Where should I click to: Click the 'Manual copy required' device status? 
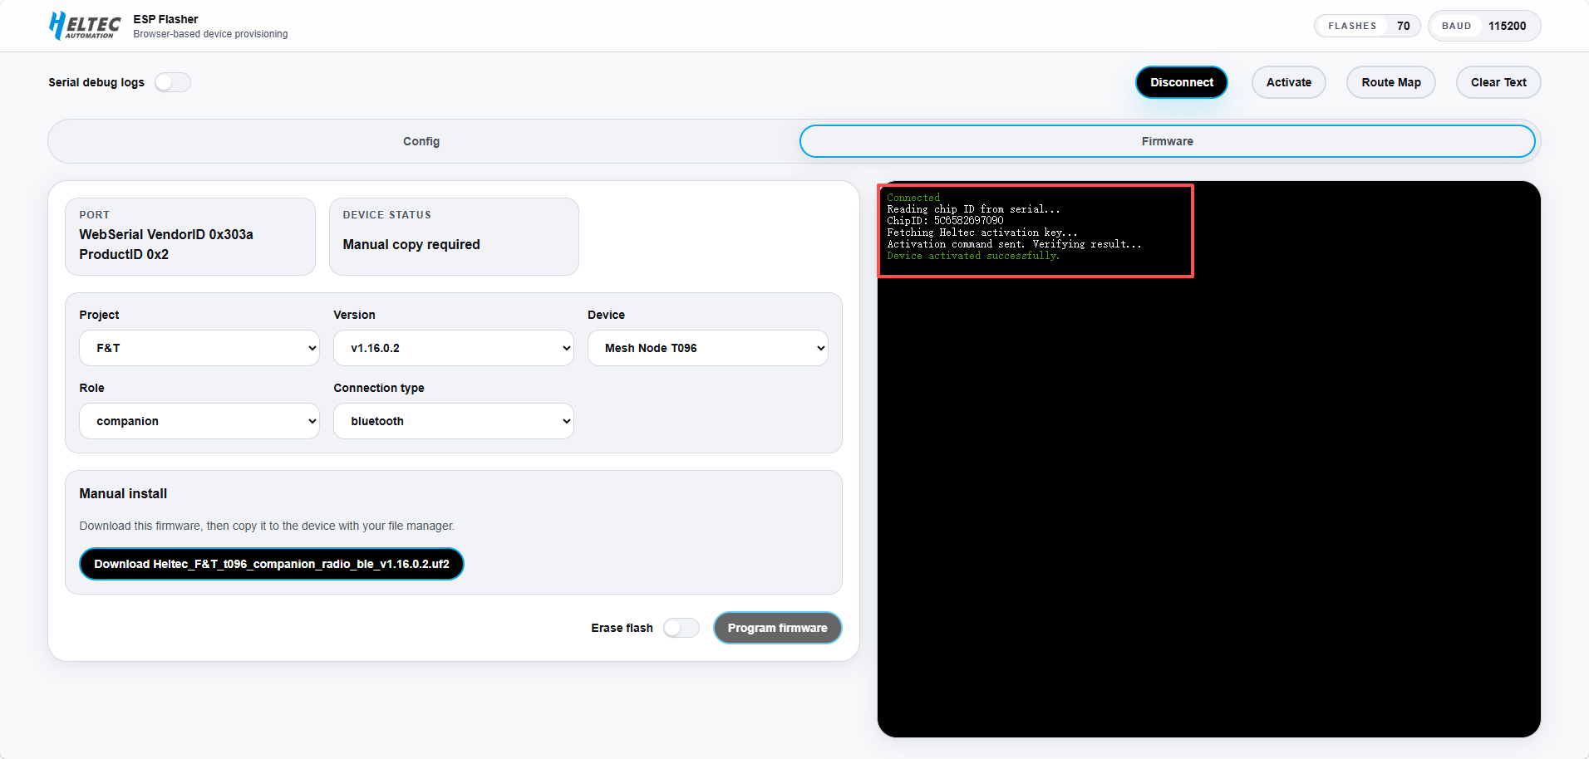(x=411, y=244)
